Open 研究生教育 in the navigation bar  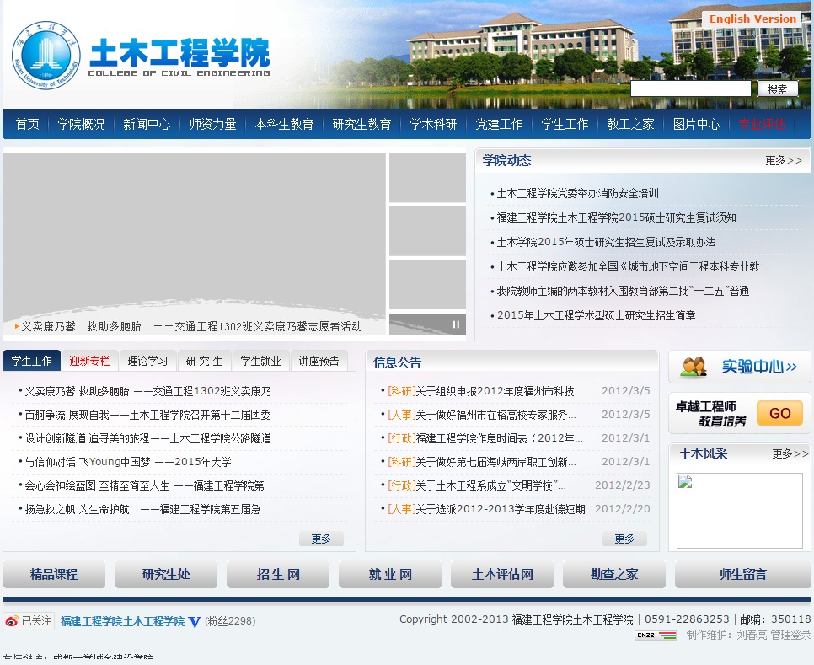tap(361, 124)
